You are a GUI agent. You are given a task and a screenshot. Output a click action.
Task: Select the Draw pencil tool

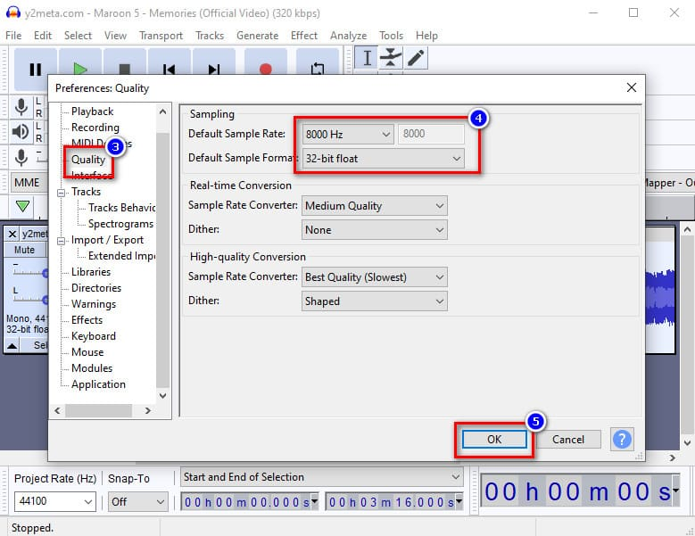[x=416, y=58]
